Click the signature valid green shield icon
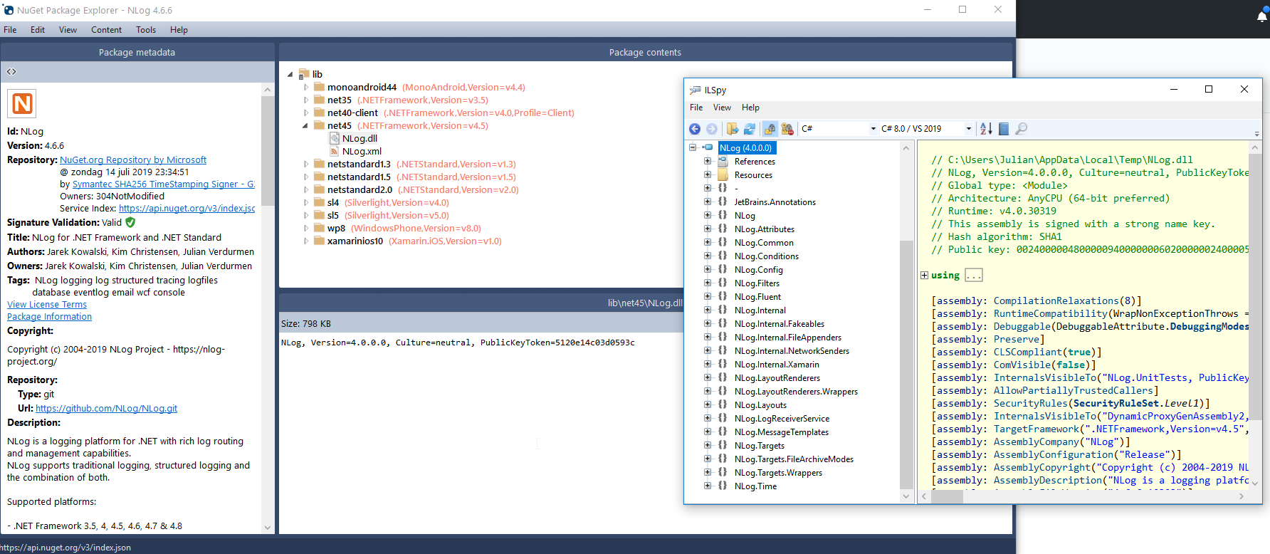This screenshot has width=1270, height=554. 130,222
